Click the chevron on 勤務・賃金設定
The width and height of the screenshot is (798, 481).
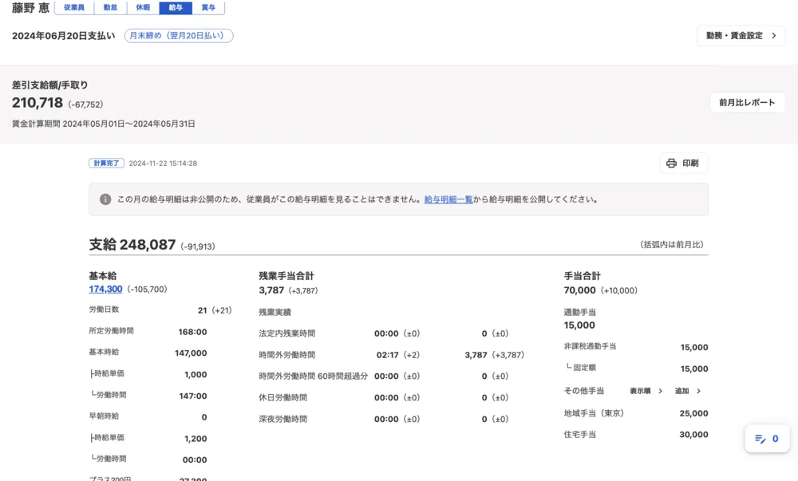(773, 36)
